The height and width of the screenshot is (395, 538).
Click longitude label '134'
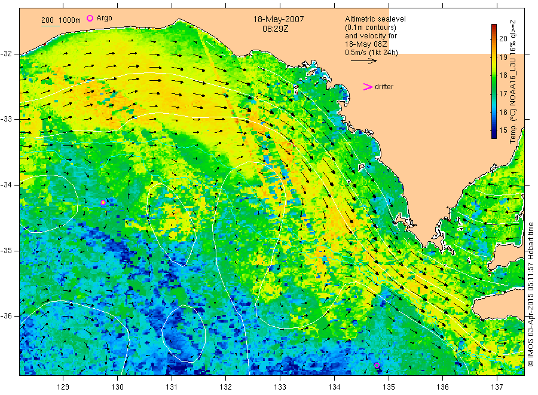(x=334, y=387)
